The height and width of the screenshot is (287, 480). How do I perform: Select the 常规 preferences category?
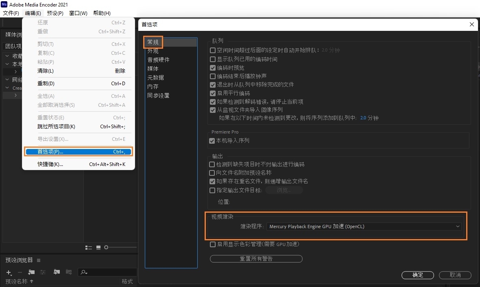[x=171, y=42]
